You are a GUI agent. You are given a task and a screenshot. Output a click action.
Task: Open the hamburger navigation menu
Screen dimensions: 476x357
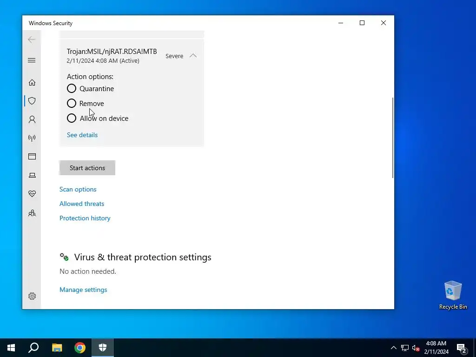click(32, 60)
